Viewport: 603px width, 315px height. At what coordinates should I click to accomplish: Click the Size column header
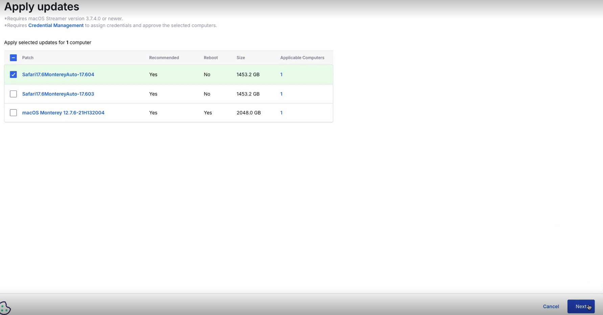point(241,58)
